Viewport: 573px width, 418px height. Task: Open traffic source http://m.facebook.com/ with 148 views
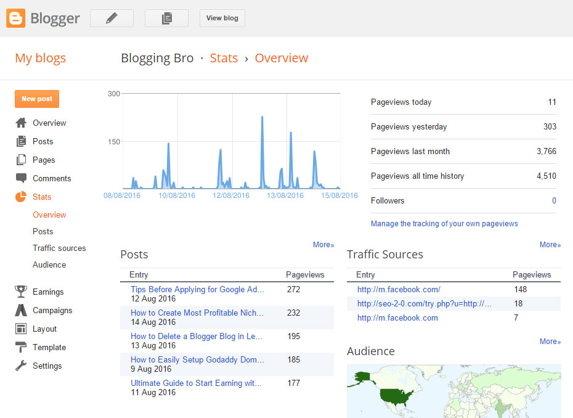399,289
